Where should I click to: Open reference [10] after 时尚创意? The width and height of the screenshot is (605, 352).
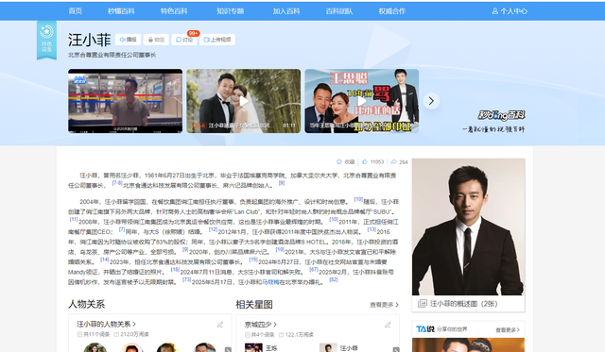pos(358,199)
